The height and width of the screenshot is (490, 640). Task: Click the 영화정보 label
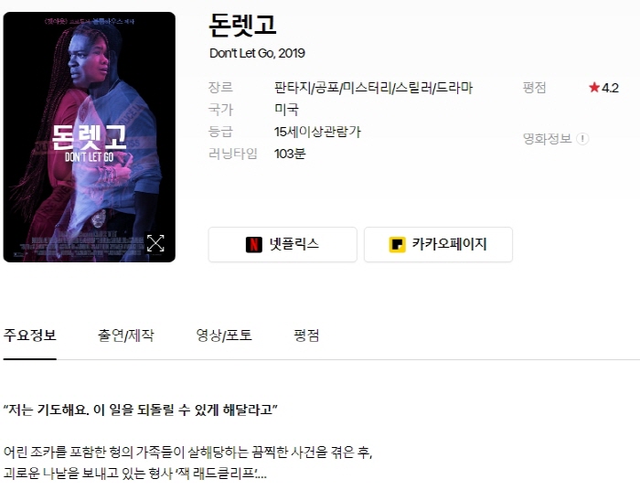pyautogui.click(x=547, y=139)
